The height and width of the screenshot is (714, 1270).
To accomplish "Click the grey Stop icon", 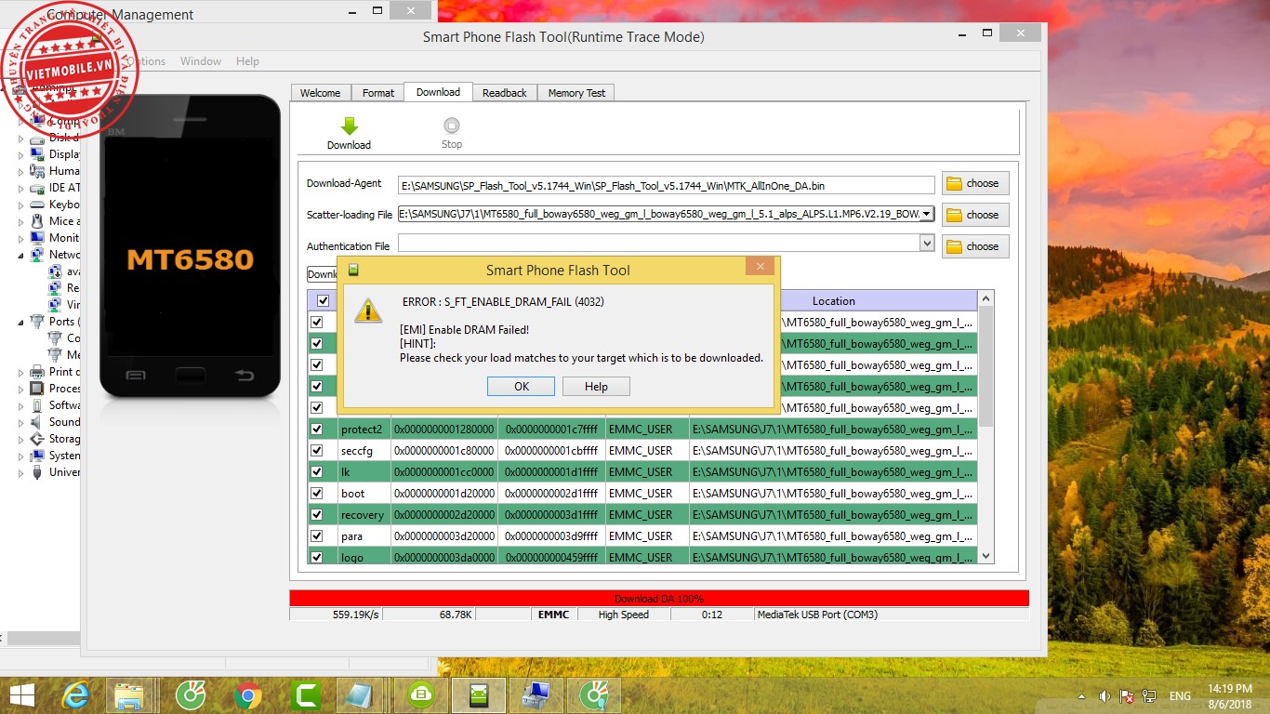I will (452, 126).
